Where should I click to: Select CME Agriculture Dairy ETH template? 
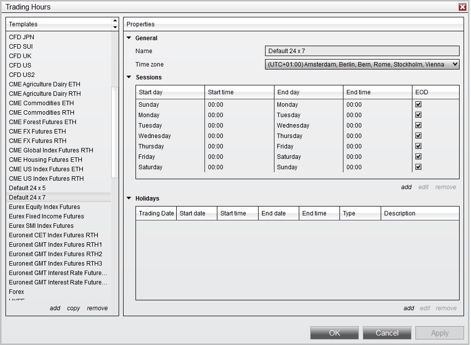(58, 84)
